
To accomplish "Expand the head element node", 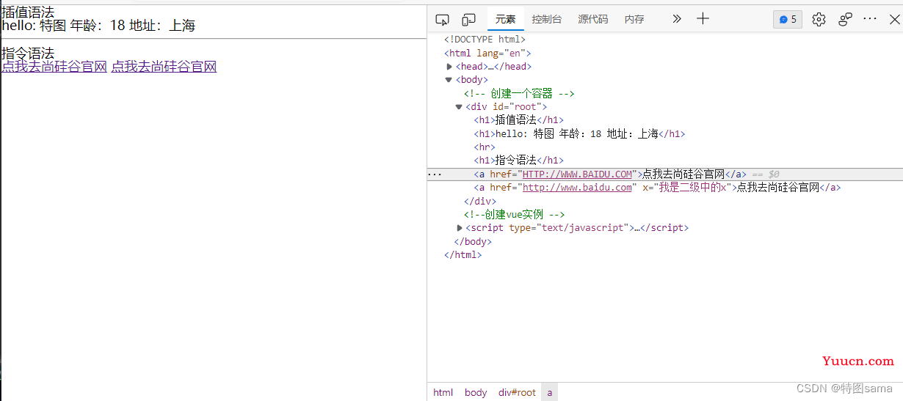I will (450, 67).
